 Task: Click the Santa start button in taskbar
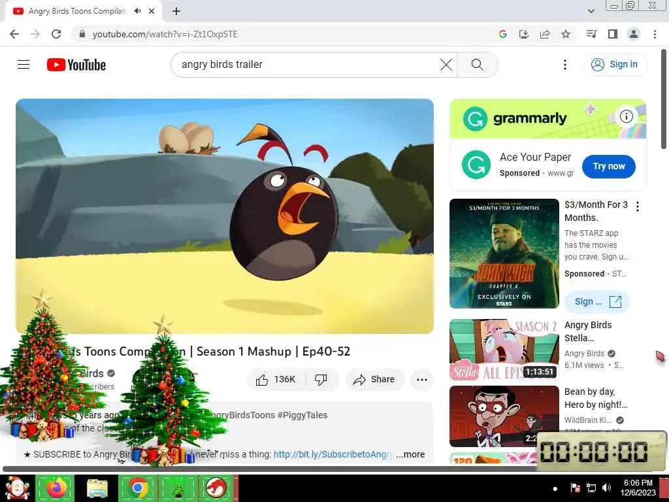click(16, 488)
